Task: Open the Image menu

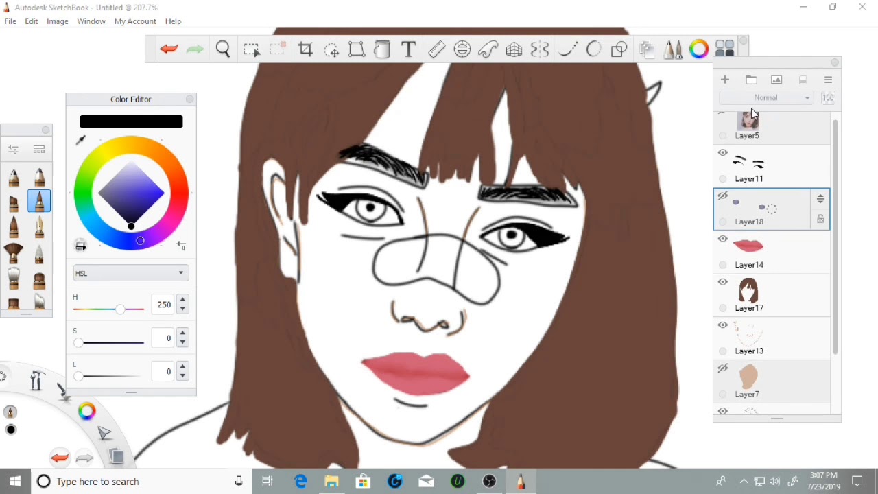Action: pos(58,21)
